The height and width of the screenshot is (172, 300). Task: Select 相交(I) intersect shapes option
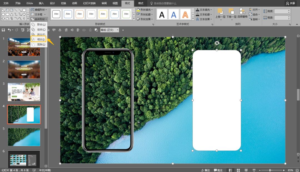tap(38, 39)
